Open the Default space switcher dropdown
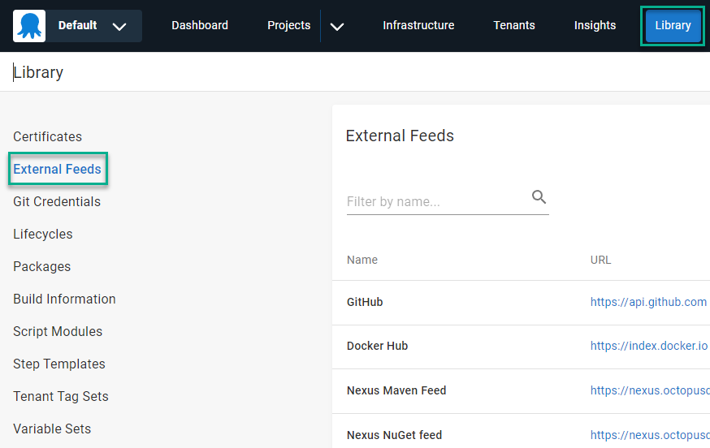 point(93,26)
